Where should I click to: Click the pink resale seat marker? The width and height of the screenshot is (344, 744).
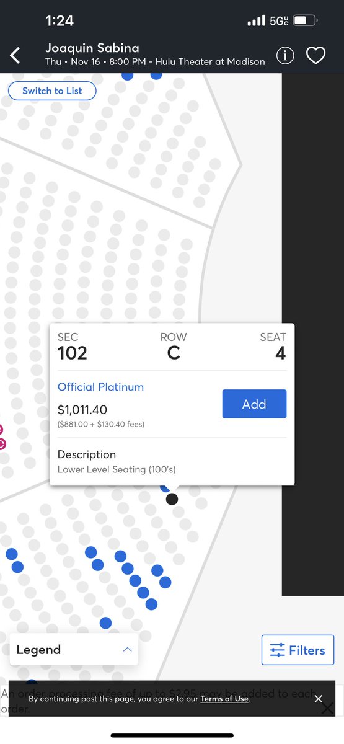[1, 444]
